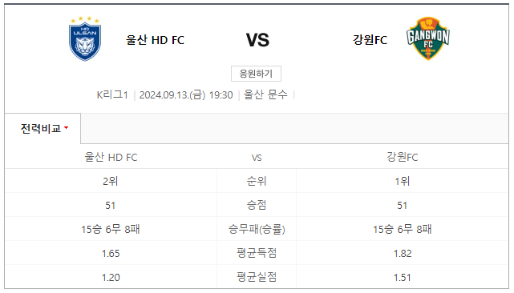Click the 승점 row label
The image size is (514, 293).
(x=257, y=205)
